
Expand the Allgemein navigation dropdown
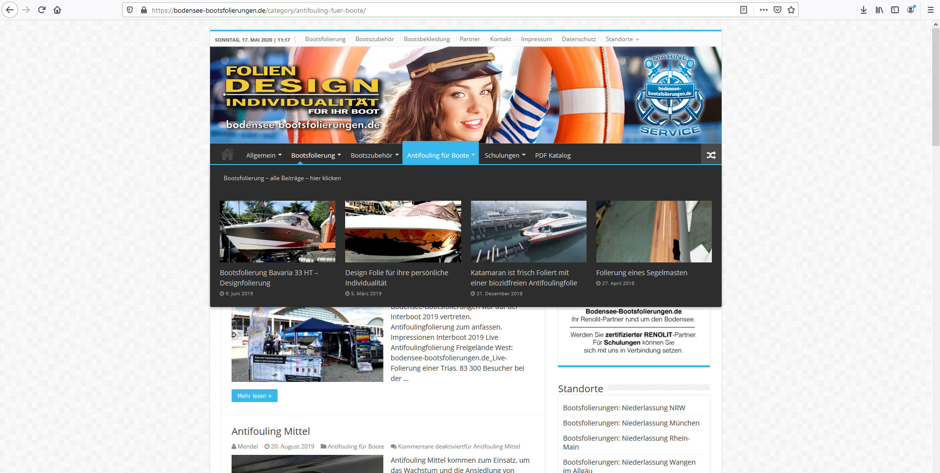click(263, 155)
